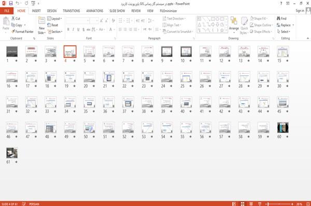Open the Layout dropdown
This screenshot has height=206, width=311.
point(55,19)
